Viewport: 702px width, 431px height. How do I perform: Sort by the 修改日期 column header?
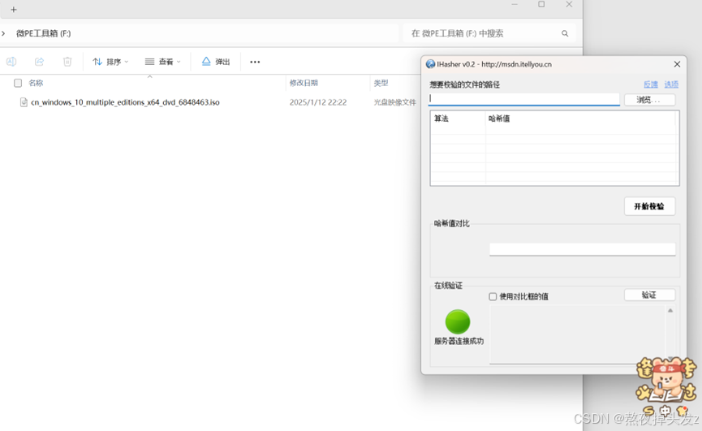[304, 83]
